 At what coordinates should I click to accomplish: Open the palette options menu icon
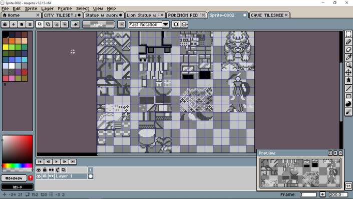pos(30,24)
